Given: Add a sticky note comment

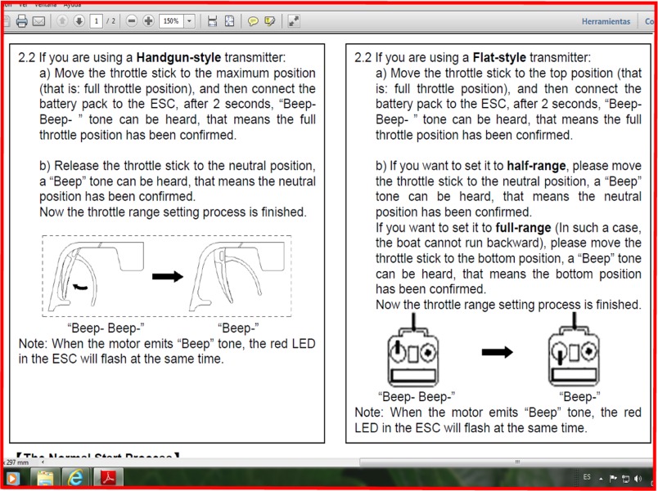Looking at the screenshot, I should coord(253,21).
